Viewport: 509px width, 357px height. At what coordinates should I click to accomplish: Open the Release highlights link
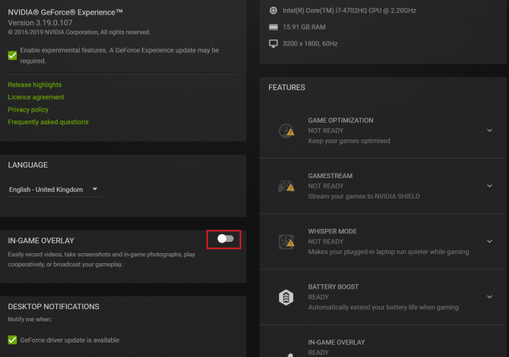35,85
